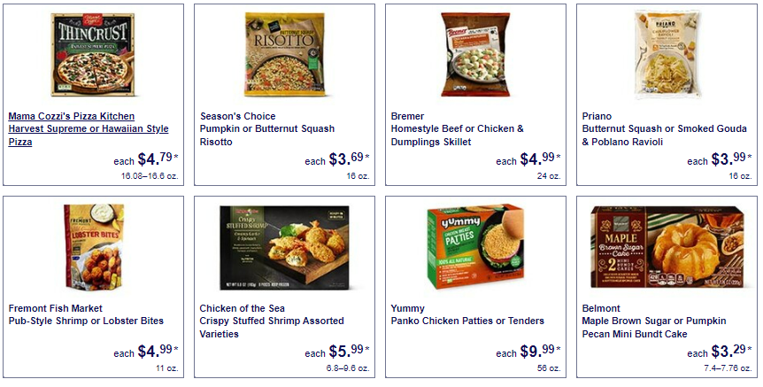Open Mama Cozzi's Thin Crust pizza image
Image resolution: width=763 pixels, height=387 pixels.
pyautogui.click(x=92, y=55)
